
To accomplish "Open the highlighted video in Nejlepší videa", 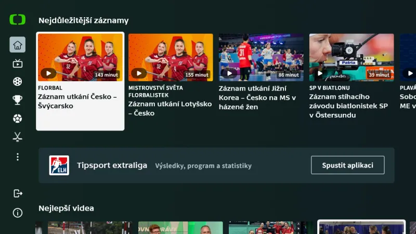I will tap(361, 228).
